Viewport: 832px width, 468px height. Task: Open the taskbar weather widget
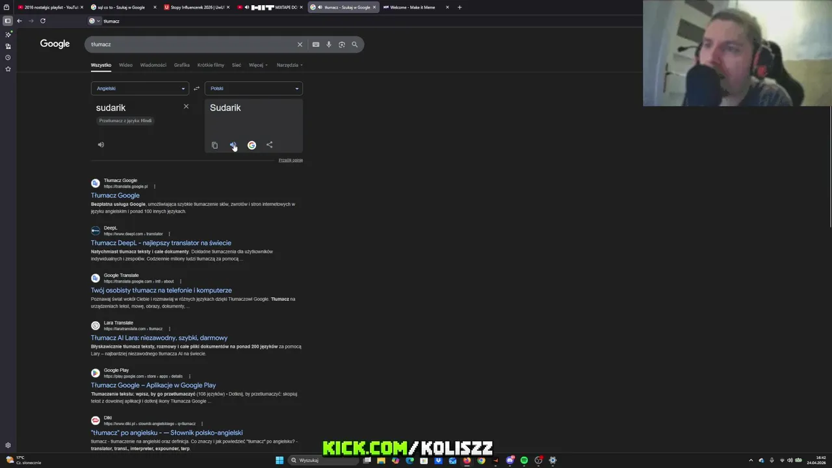(24, 460)
